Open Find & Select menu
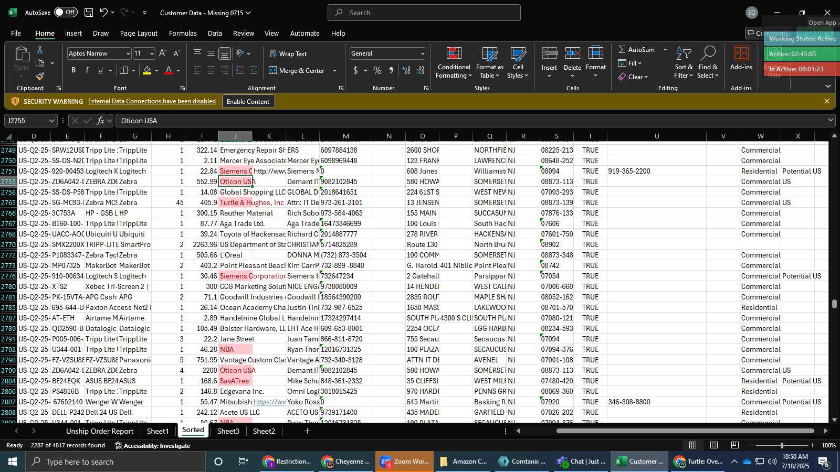840x472 pixels. point(708,63)
